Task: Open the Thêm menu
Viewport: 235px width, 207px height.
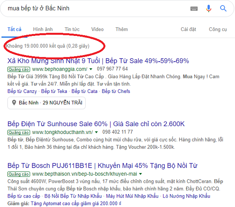Action: pos(121,29)
